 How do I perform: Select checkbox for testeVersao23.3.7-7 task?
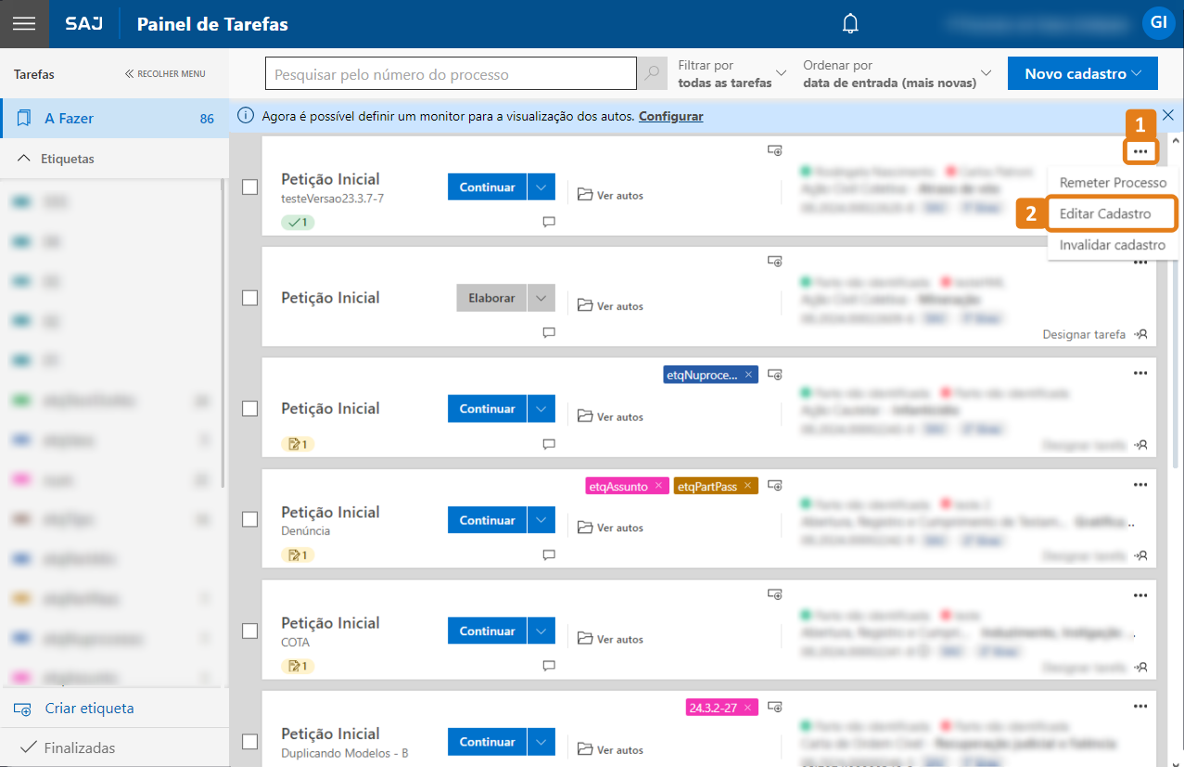pos(249,187)
